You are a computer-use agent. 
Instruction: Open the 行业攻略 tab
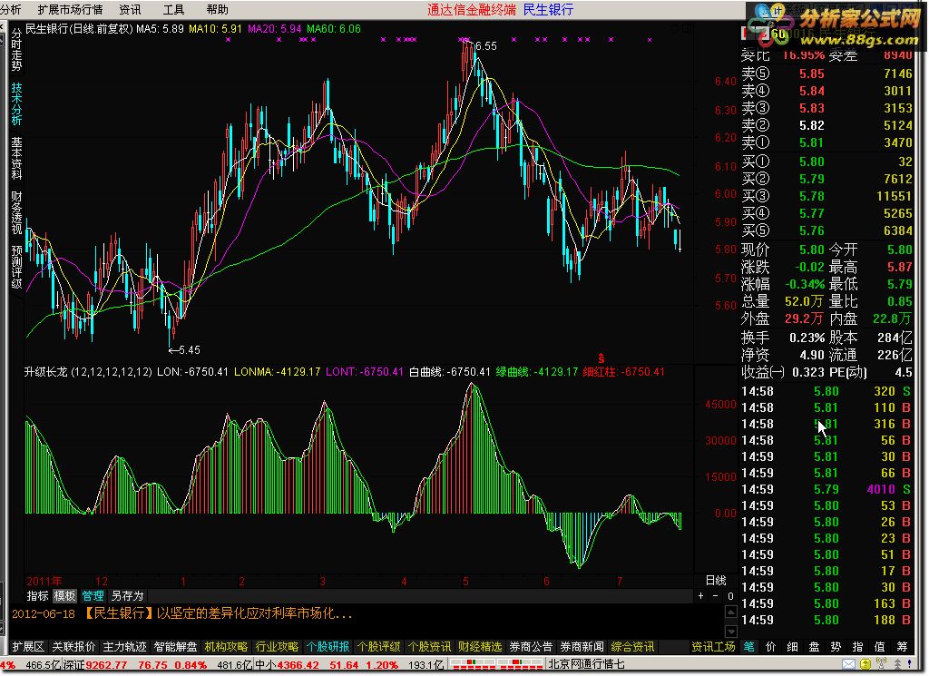pos(277,646)
